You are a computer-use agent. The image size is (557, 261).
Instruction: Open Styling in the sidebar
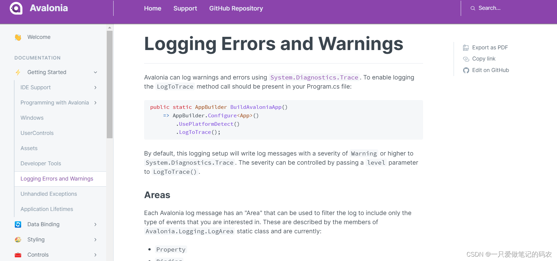click(36, 240)
